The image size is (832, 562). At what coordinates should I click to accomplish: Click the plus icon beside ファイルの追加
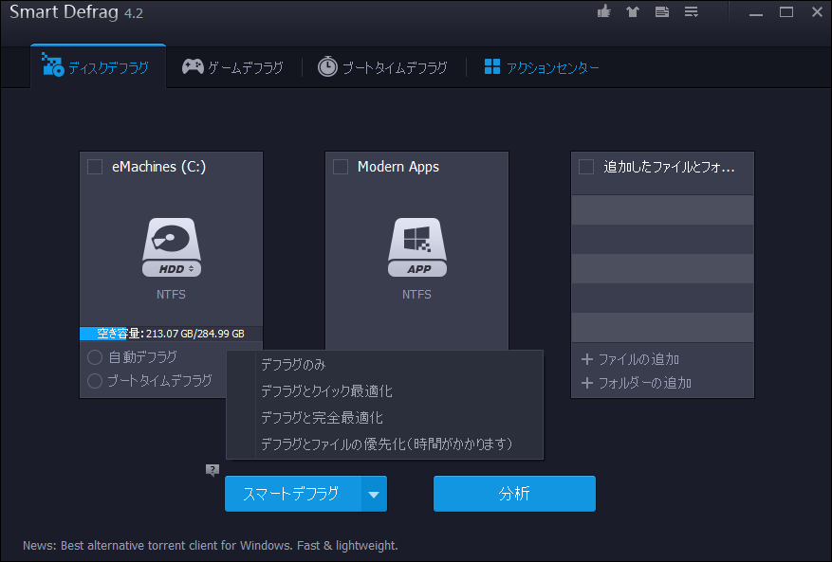point(587,359)
